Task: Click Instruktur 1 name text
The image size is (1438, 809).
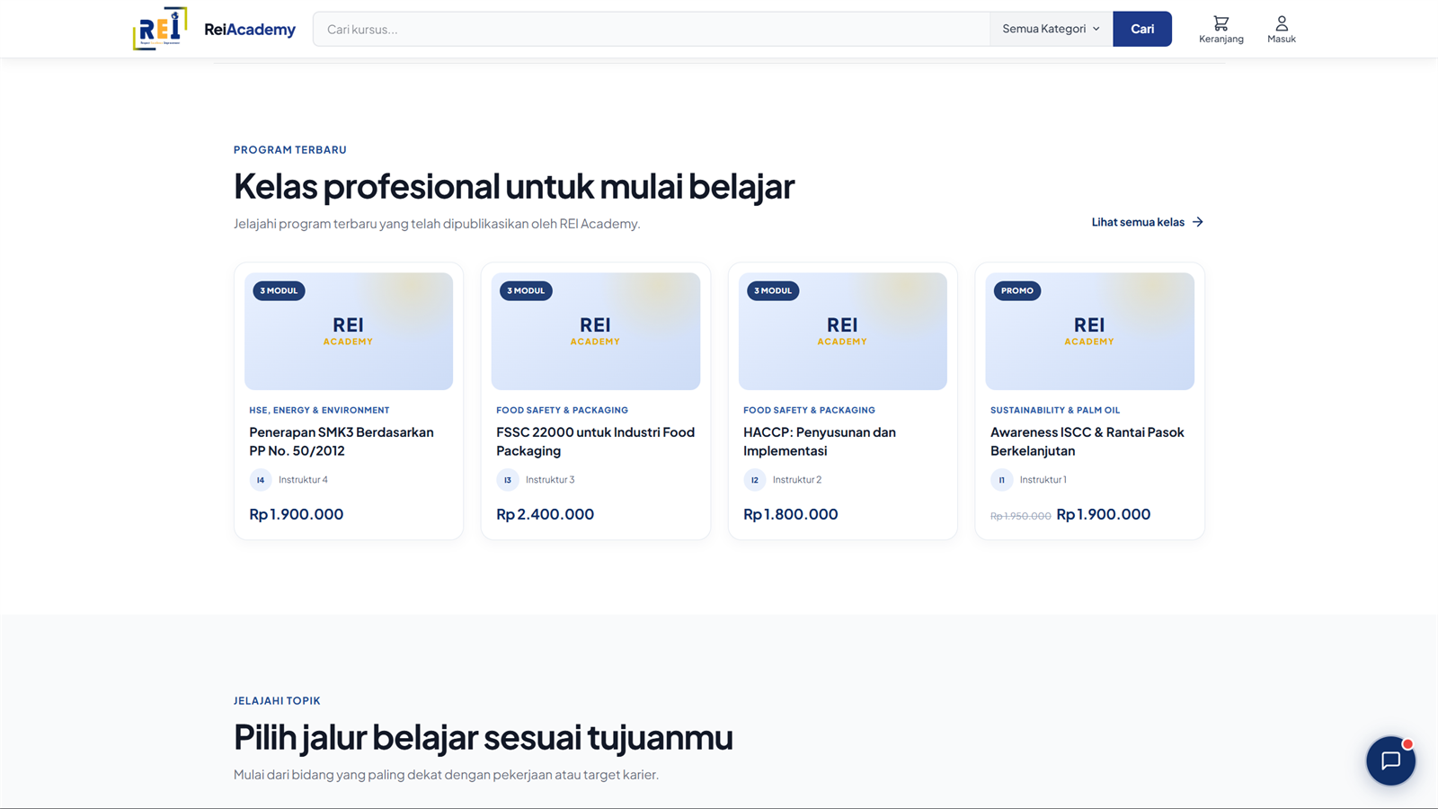Action: tap(1043, 480)
